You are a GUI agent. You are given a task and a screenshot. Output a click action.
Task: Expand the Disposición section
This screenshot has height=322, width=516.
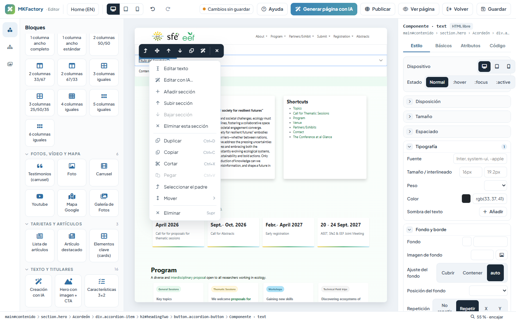point(457,102)
